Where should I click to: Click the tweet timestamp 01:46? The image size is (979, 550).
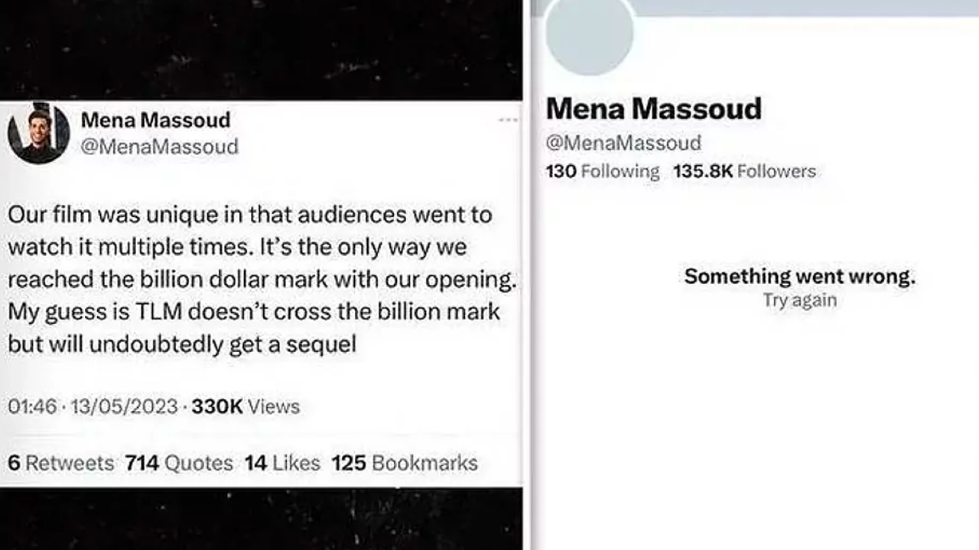point(32,406)
